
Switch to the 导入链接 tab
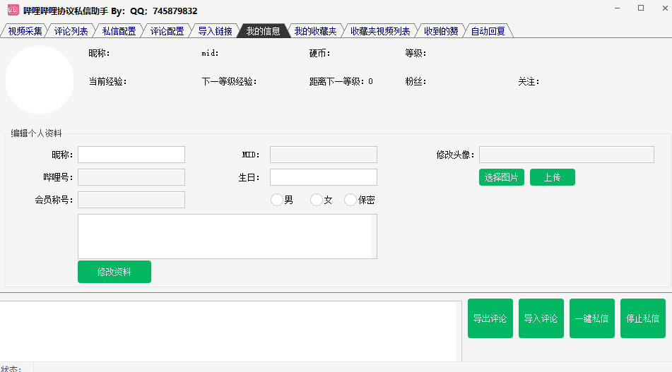point(214,31)
